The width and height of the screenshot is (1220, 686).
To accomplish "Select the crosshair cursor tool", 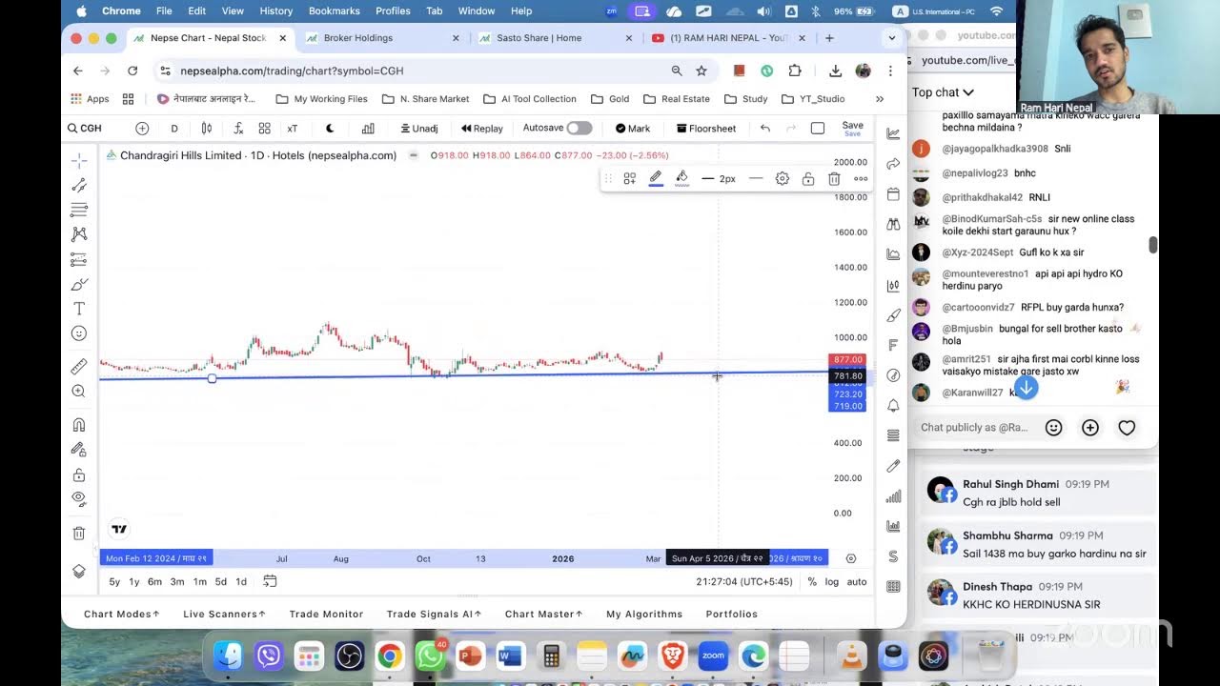I will tap(79, 160).
